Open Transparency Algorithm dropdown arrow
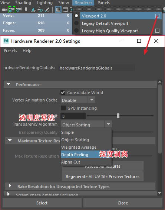The height and width of the screenshot is (210, 165). click(x=108, y=124)
